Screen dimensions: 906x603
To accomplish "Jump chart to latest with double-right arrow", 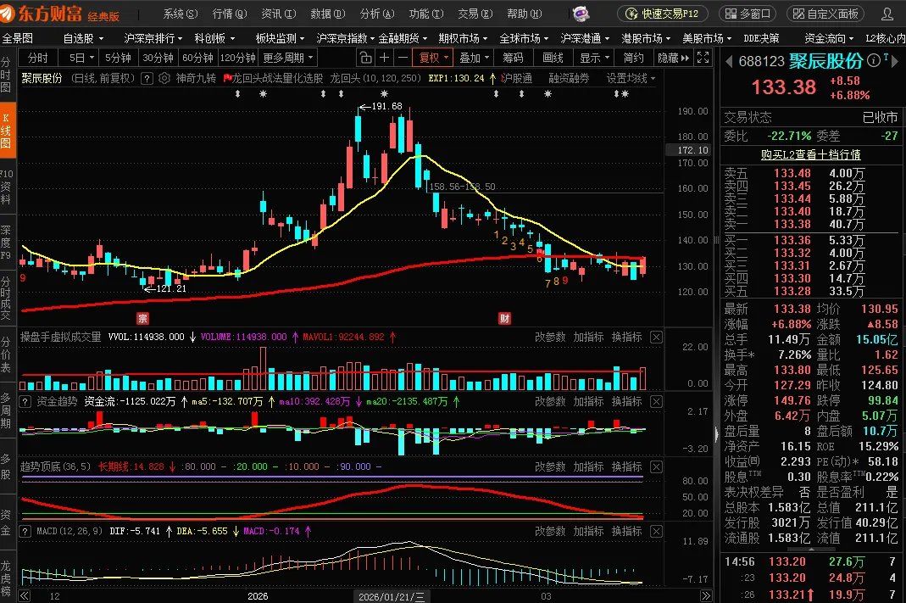I will pyautogui.click(x=706, y=596).
